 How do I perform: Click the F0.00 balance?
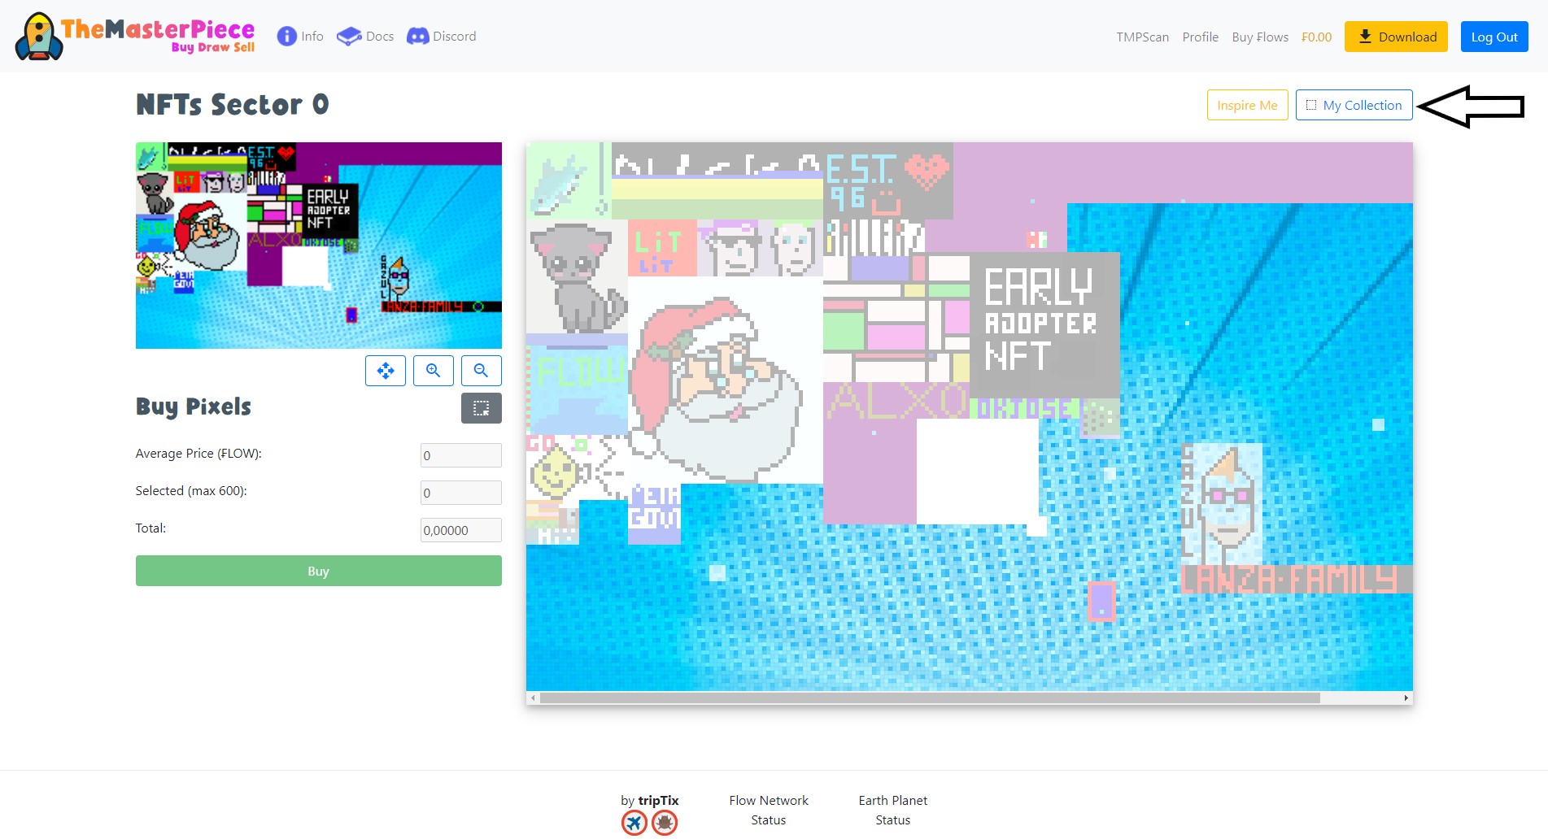coord(1316,37)
